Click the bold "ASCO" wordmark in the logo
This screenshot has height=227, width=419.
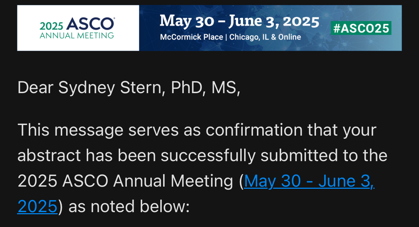(90, 24)
